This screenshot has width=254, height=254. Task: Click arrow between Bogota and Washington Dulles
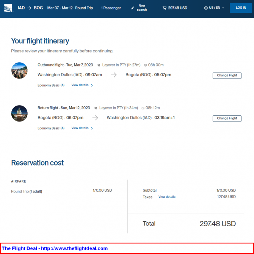95,118
